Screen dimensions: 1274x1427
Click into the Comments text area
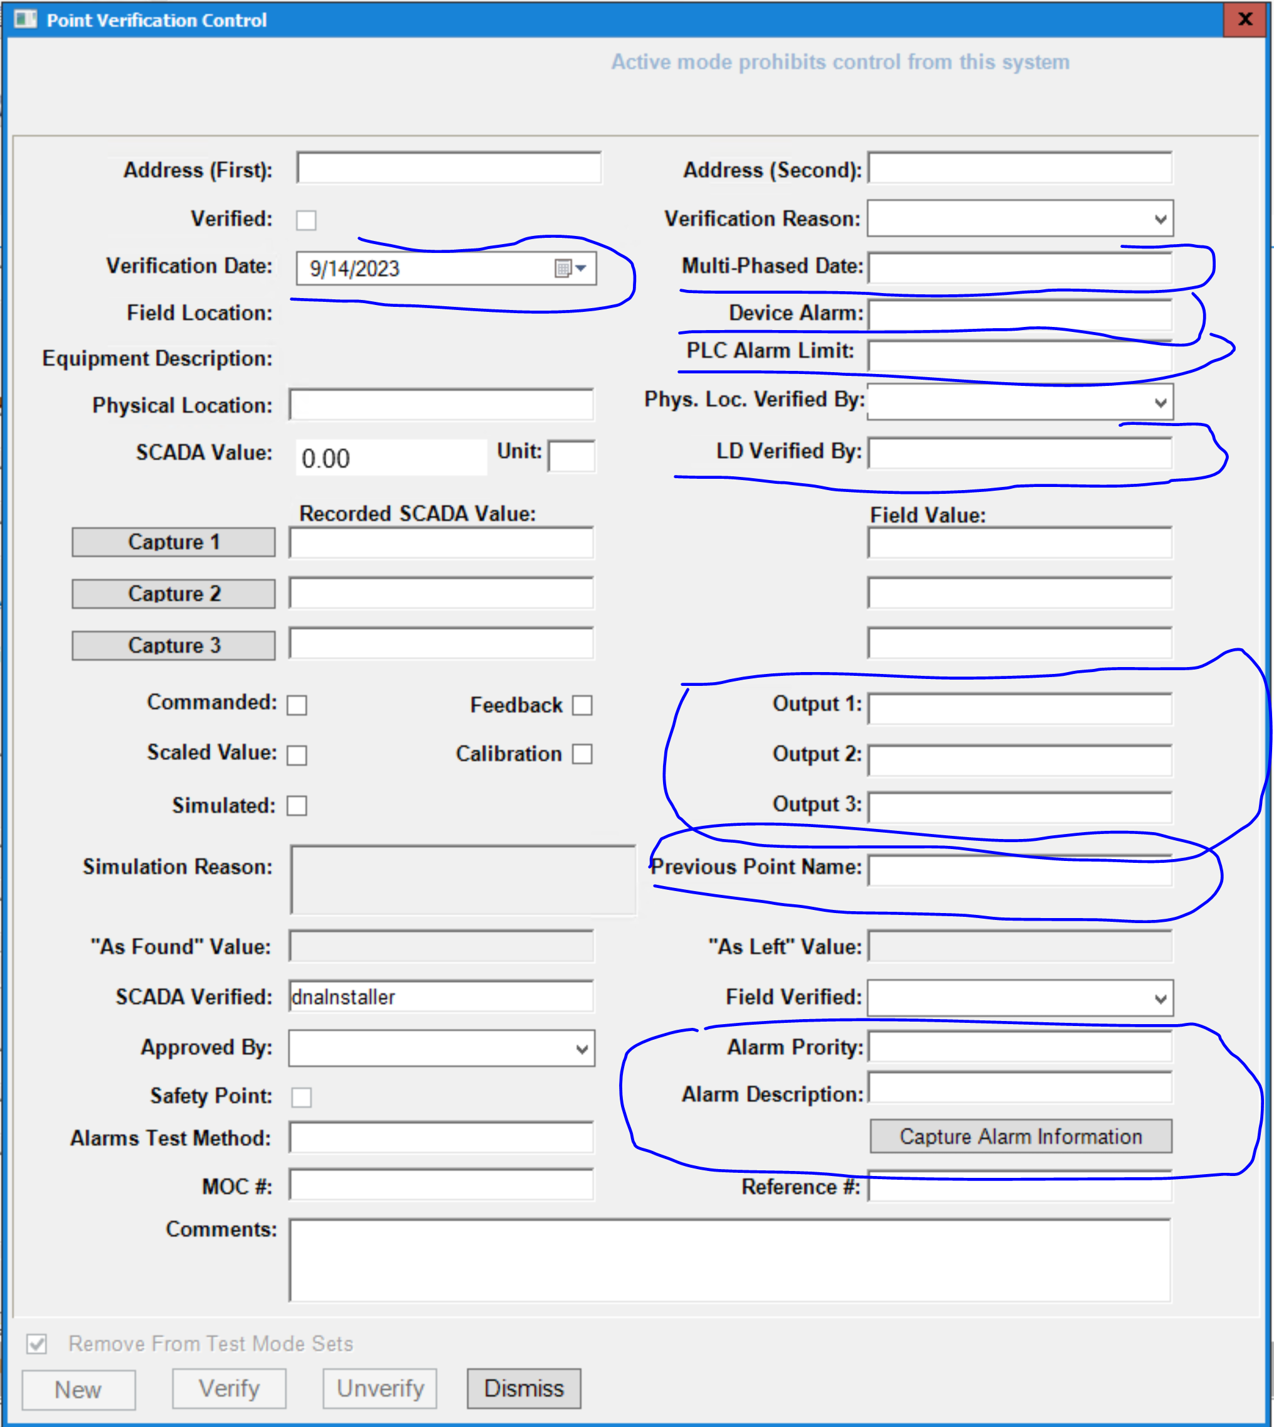(728, 1259)
